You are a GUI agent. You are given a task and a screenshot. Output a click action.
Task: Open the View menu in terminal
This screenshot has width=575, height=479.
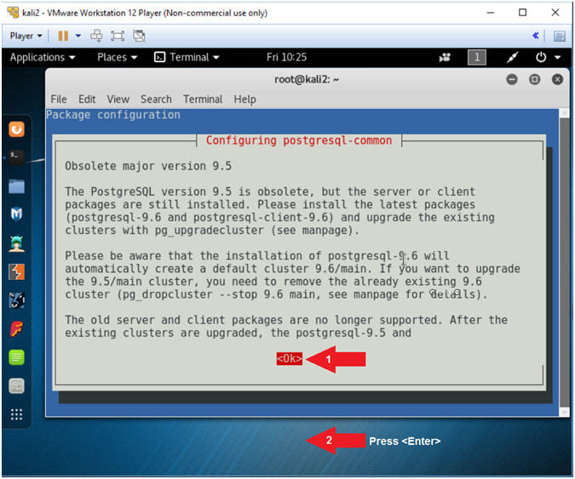click(118, 100)
